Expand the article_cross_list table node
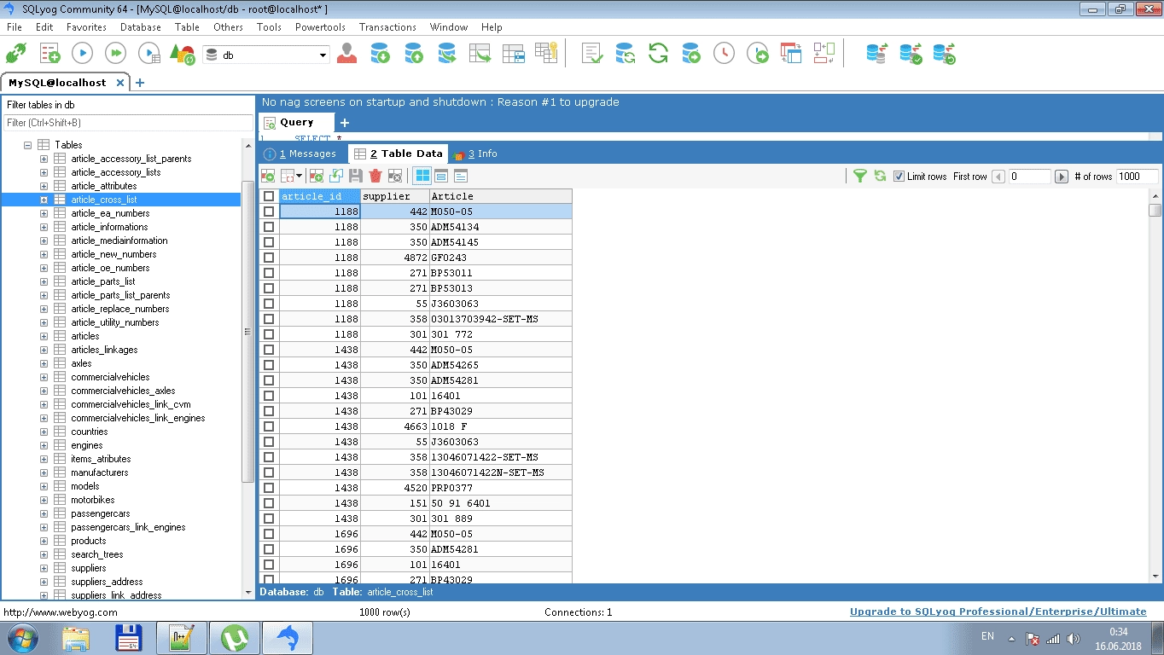This screenshot has width=1164, height=655. [x=44, y=200]
